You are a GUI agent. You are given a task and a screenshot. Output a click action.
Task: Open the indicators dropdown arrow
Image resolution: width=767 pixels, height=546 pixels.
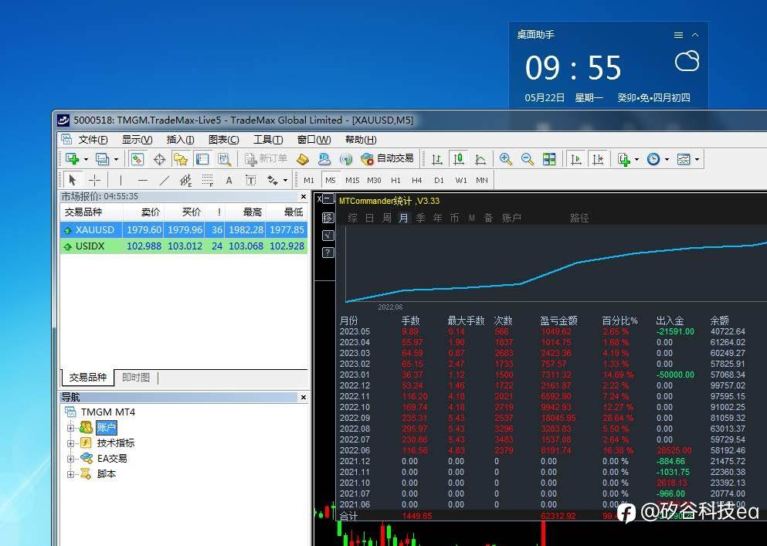click(636, 159)
